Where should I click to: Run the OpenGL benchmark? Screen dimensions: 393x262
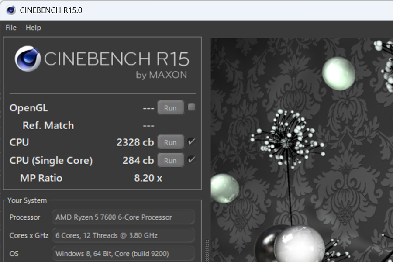[170, 108]
